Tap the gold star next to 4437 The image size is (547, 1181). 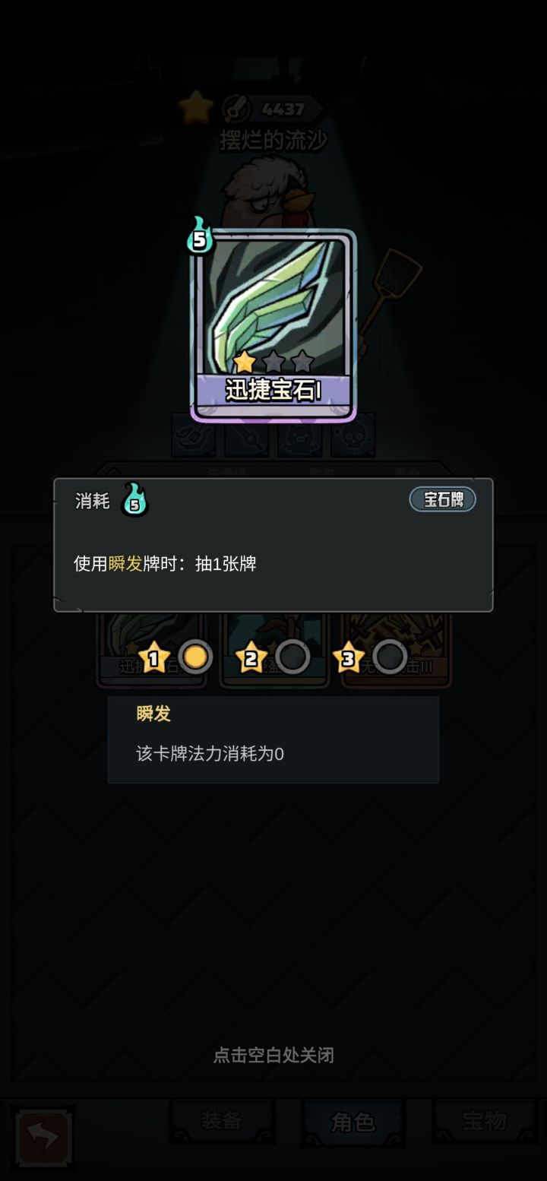196,108
